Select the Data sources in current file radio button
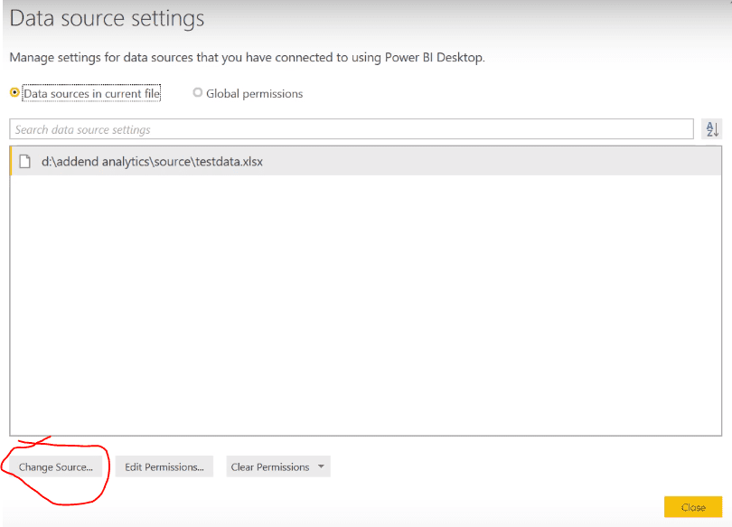Screen dimensions: 732x527 14,93
